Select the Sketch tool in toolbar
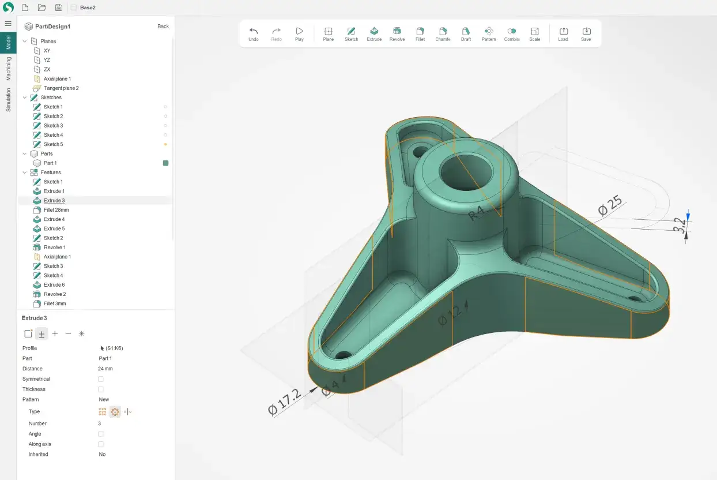This screenshot has height=480, width=717. coord(351,34)
